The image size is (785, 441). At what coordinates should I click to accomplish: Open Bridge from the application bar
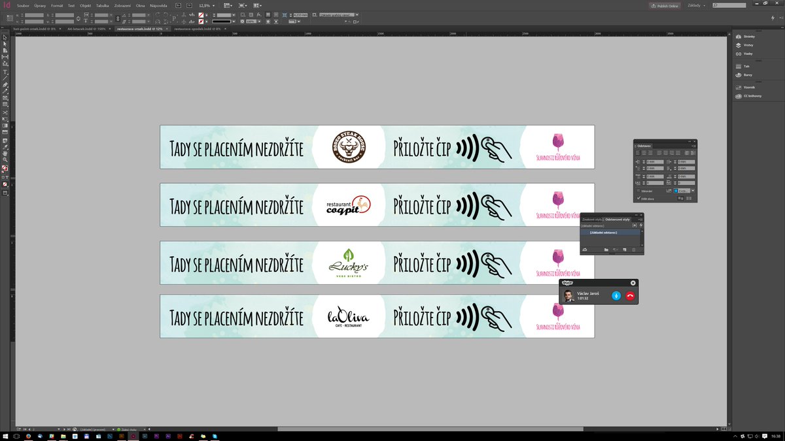[x=178, y=5]
